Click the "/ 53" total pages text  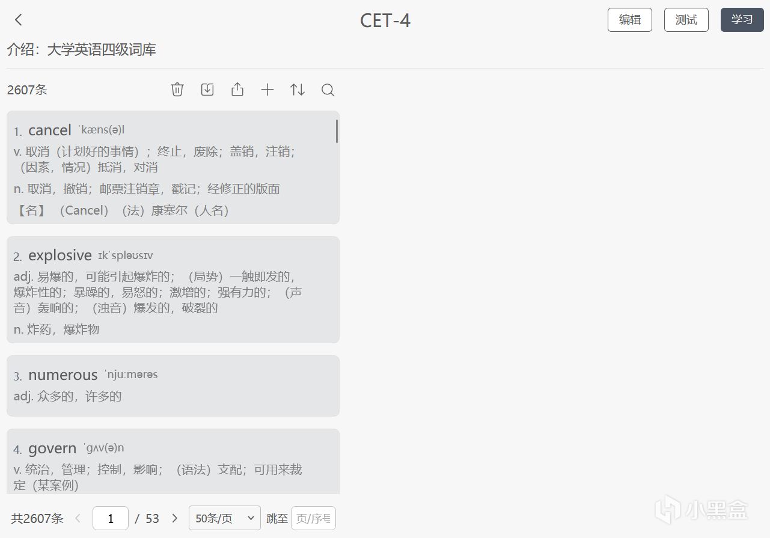point(147,518)
